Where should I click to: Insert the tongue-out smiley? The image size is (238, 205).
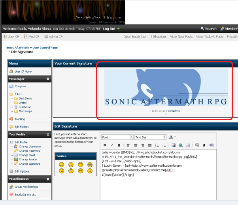pos(61,171)
